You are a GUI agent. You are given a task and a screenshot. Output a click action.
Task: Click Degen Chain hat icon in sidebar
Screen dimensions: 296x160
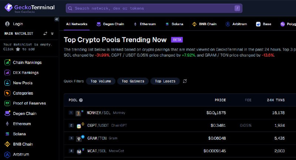pos(7,113)
